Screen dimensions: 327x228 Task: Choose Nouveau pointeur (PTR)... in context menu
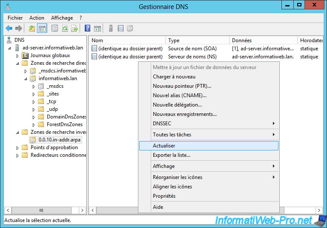pyautogui.click(x=209, y=86)
